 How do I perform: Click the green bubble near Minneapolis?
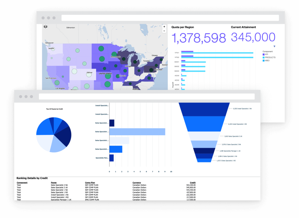click(x=114, y=54)
